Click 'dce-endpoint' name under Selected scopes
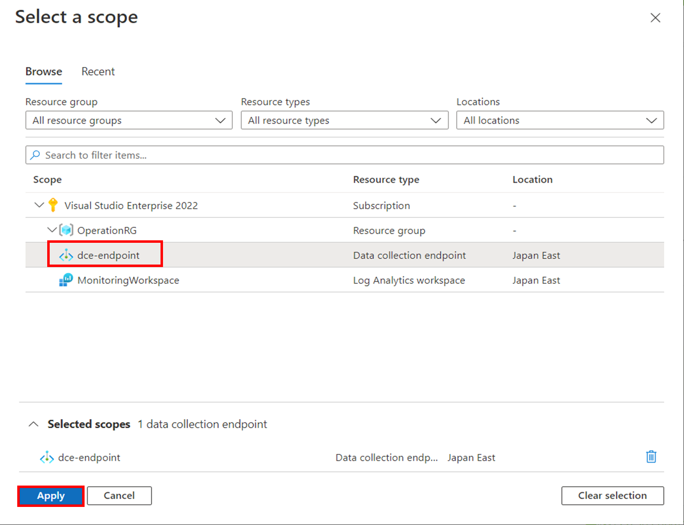The height and width of the screenshot is (525, 684). (90, 457)
